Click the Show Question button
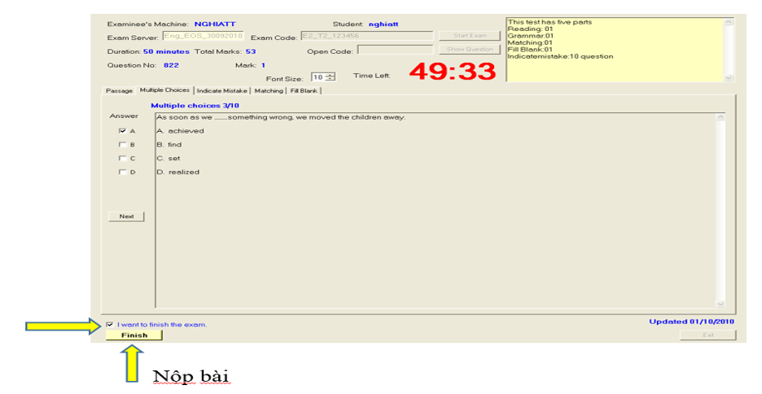This screenshot has height=394, width=762. tap(468, 50)
